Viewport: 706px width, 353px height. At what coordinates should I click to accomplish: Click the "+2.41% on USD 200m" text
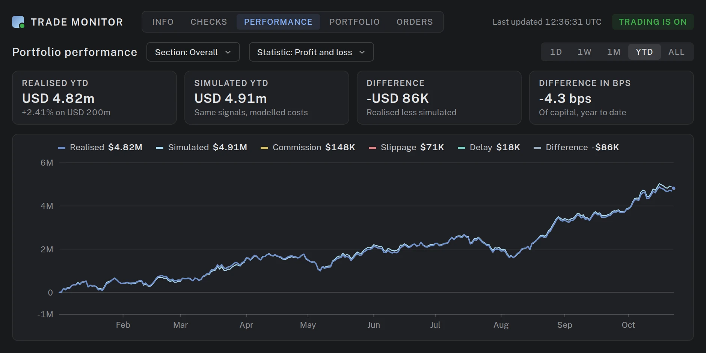[x=66, y=112]
